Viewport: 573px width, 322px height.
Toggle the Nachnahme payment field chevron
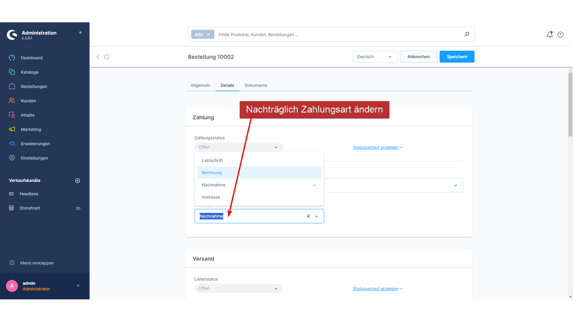click(x=317, y=216)
